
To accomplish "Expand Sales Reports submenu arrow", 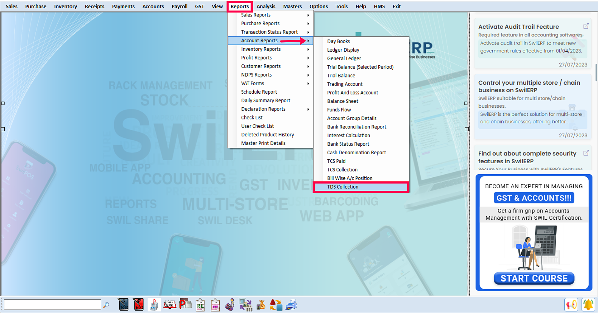I will [x=308, y=15].
